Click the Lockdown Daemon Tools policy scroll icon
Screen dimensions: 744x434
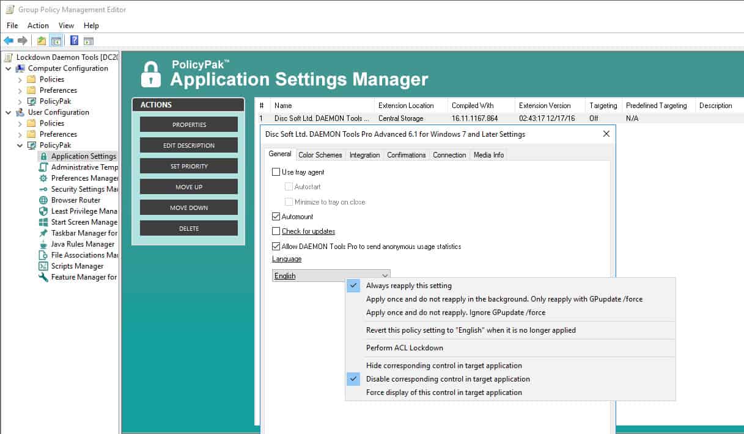click(8, 57)
